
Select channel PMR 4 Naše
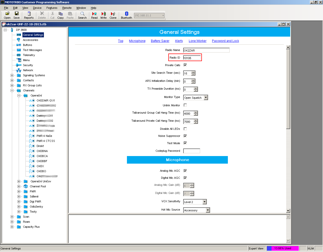[44, 136]
